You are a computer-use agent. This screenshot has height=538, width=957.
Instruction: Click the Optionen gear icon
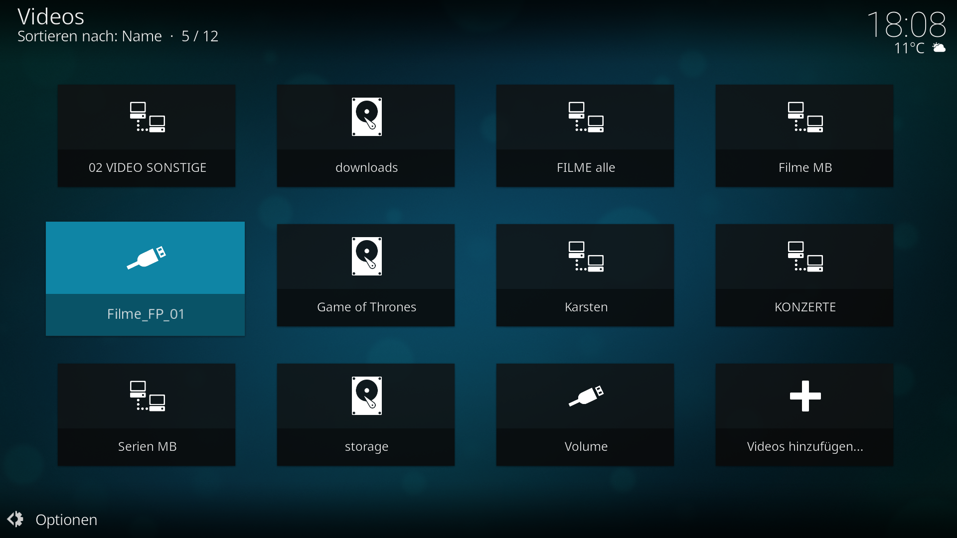(x=15, y=519)
